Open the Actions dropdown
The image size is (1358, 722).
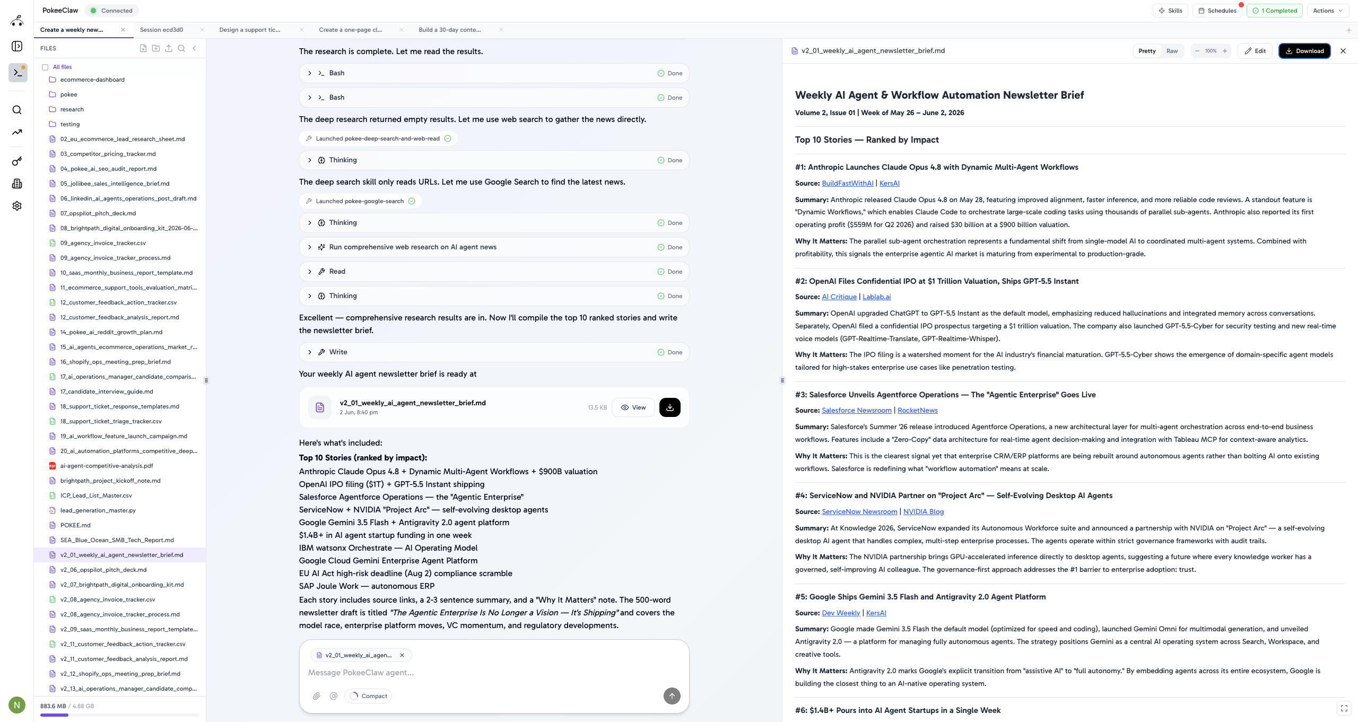1328,11
